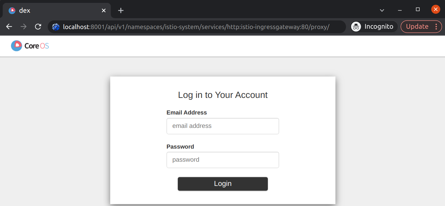
Task: Click the CoreOS logo in the header
Action: [30, 46]
